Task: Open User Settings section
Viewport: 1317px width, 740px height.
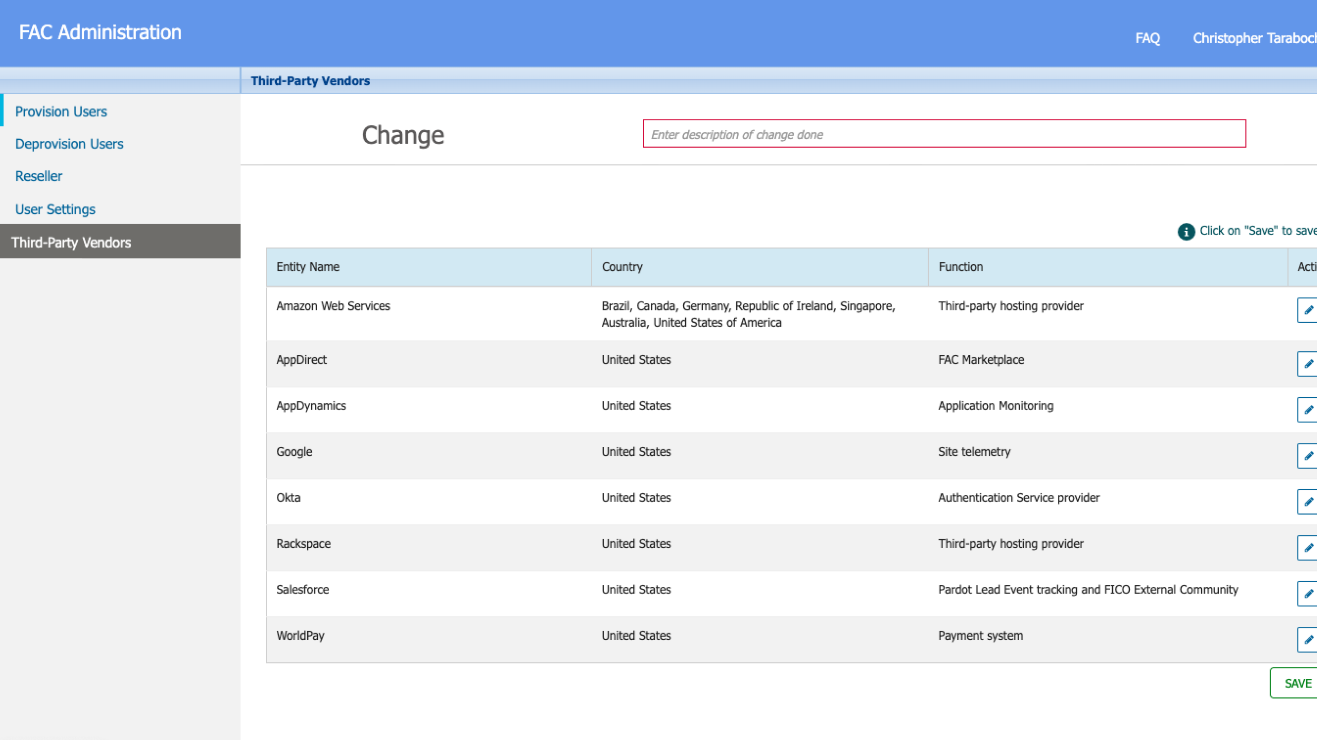Action: pyautogui.click(x=55, y=209)
